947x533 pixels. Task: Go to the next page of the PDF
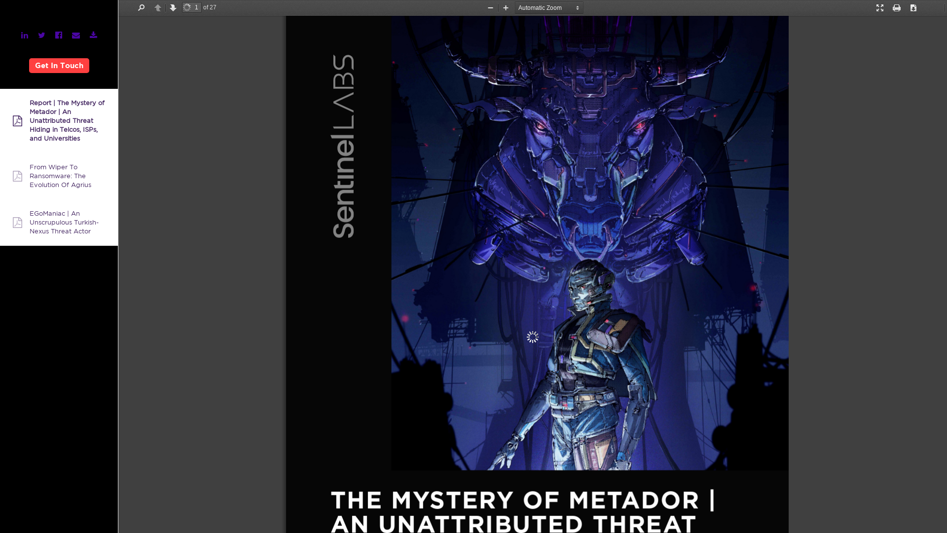173,7
